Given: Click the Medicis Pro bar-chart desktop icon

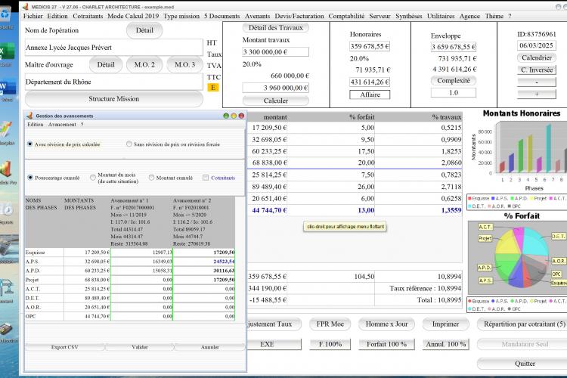Looking at the screenshot, I should [7, 169].
